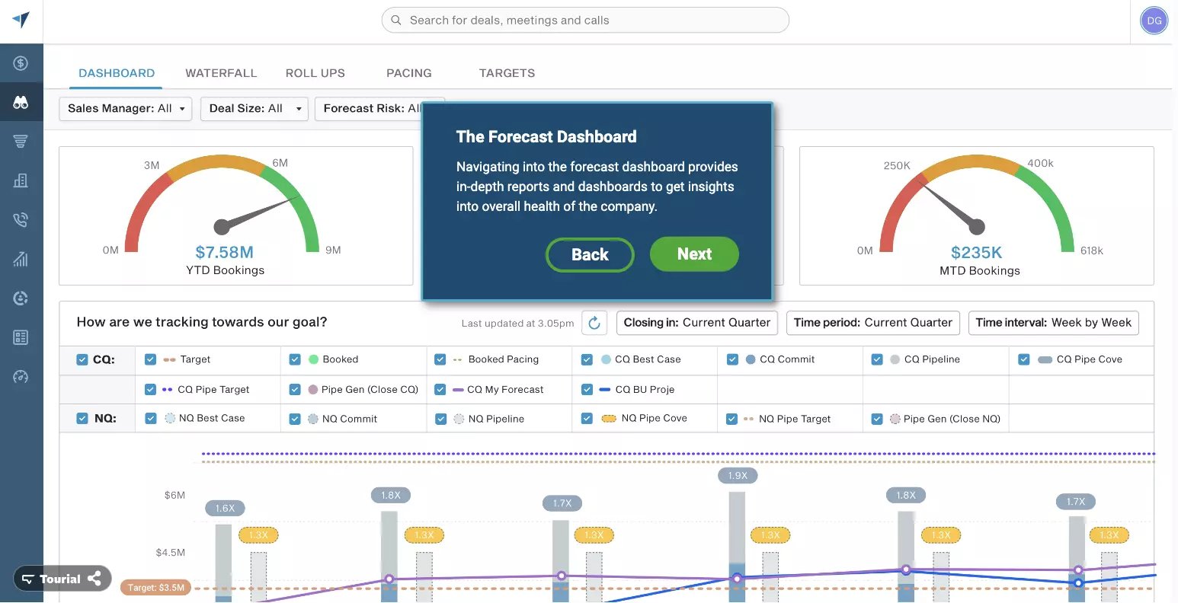Click the search deals, meetings and calls field

(x=585, y=21)
